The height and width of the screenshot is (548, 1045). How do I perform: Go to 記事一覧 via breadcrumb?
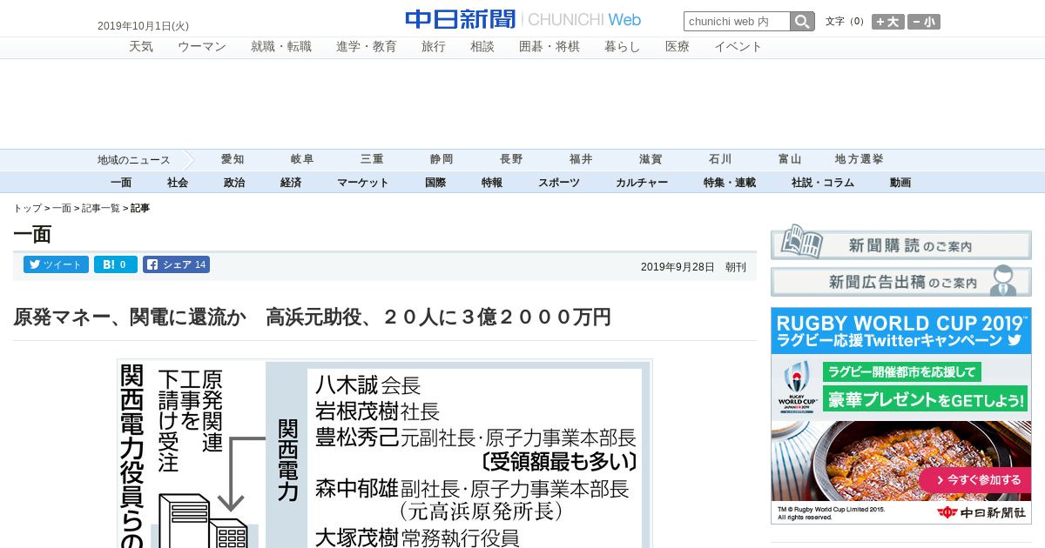point(101,209)
